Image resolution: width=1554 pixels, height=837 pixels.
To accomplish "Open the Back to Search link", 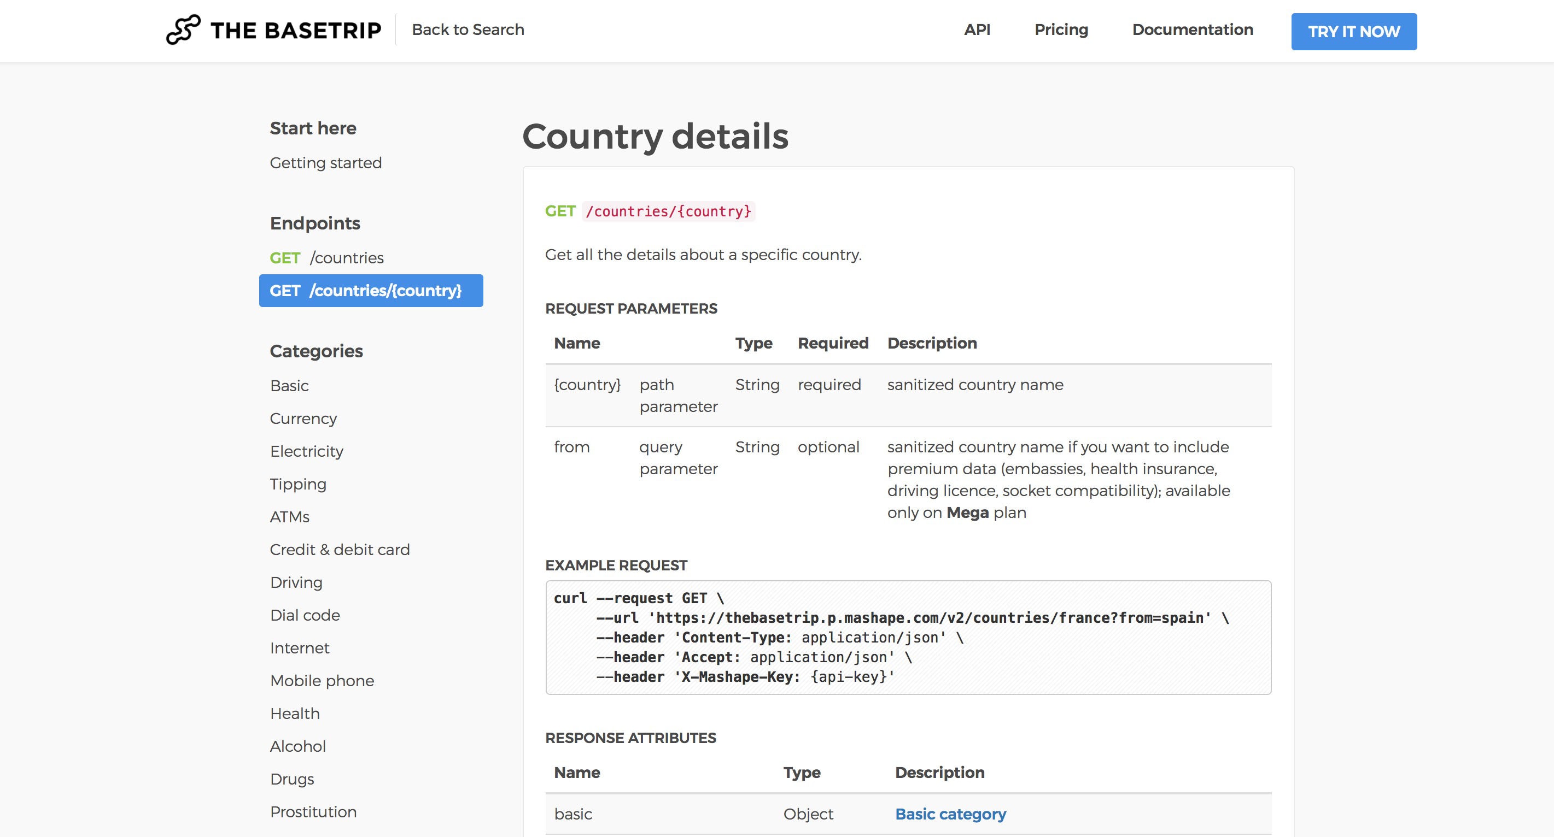I will click(468, 30).
